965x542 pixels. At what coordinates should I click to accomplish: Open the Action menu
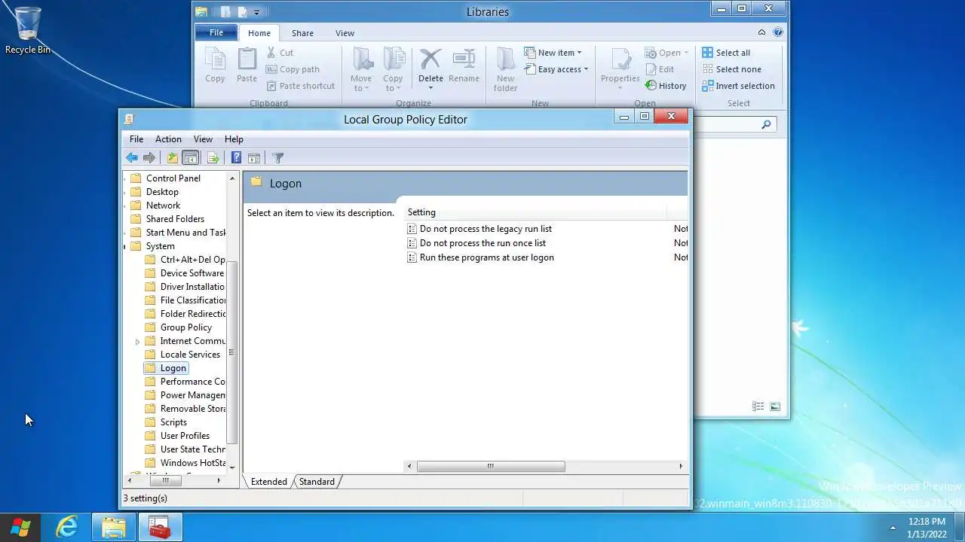(168, 139)
